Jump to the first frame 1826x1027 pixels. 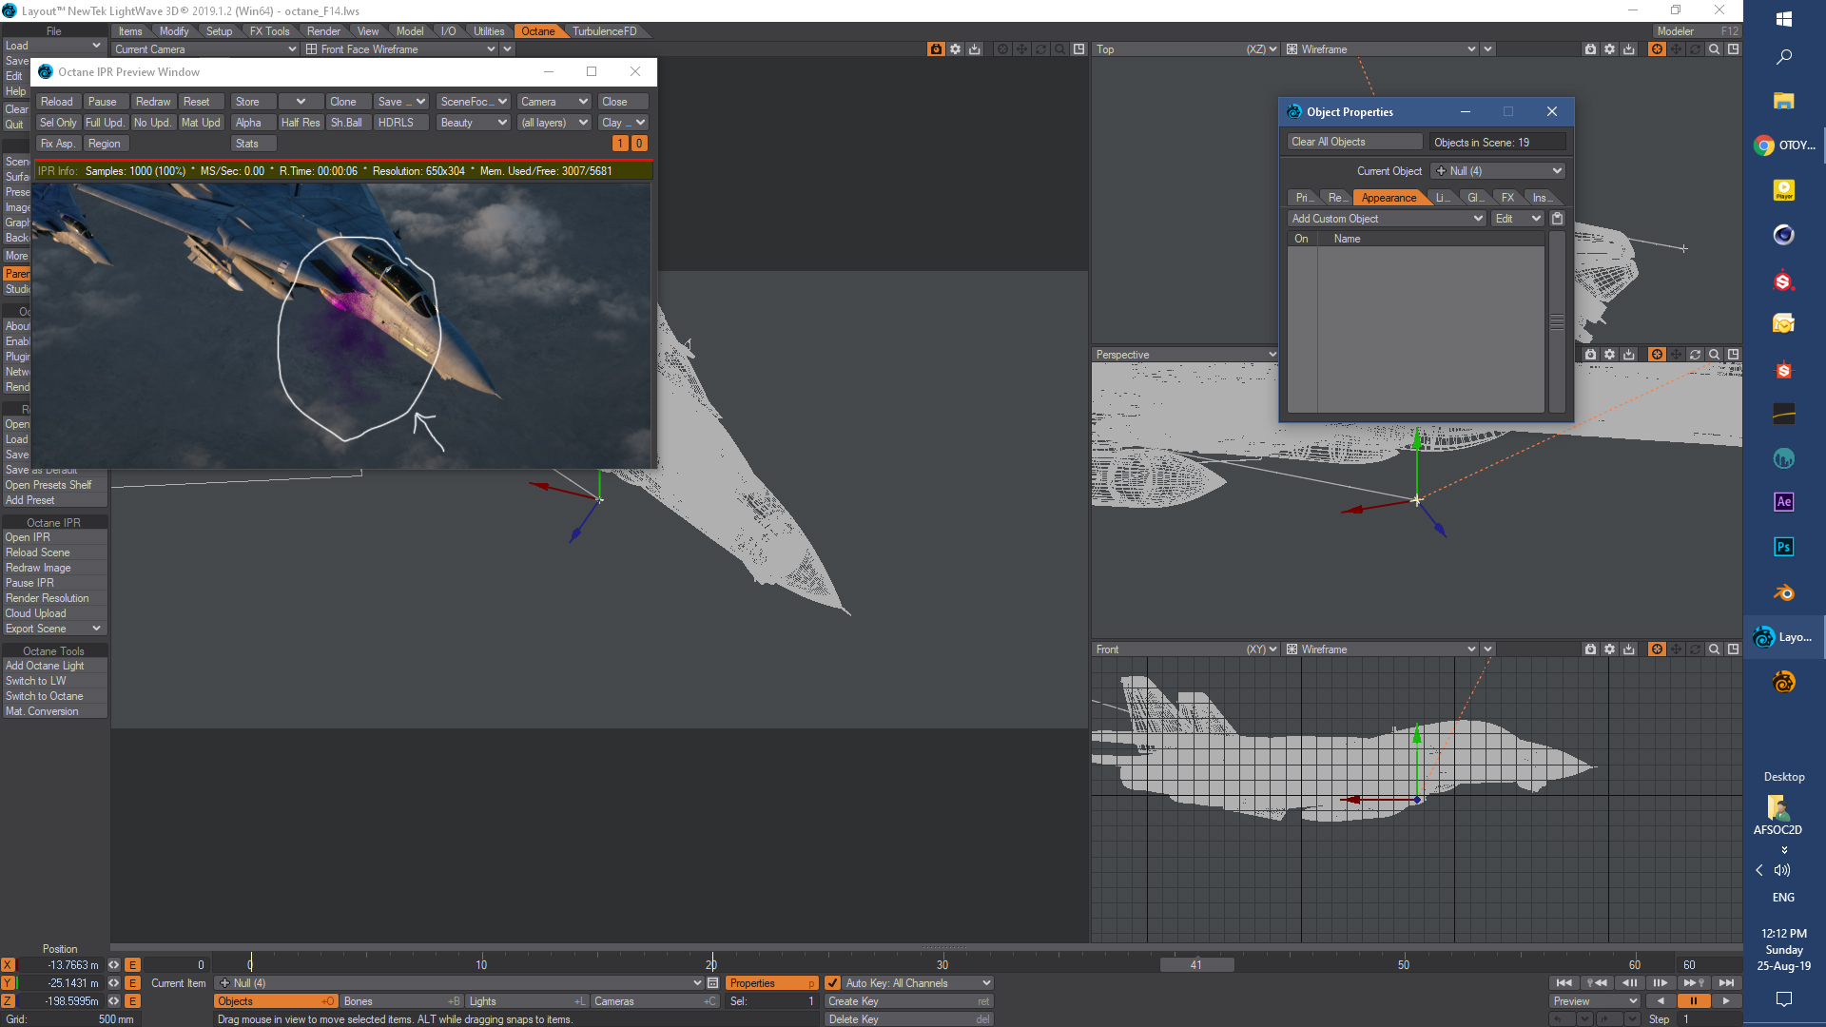[x=1564, y=983]
